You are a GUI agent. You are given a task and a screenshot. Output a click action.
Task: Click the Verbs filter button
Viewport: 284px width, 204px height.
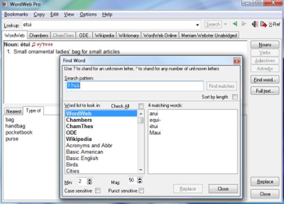pyautogui.click(x=265, y=53)
